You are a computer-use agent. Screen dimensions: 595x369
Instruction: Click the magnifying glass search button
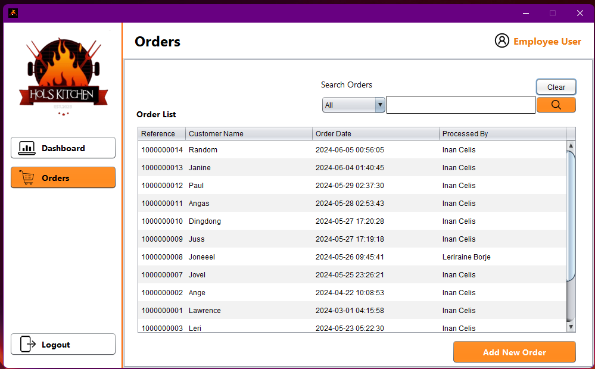[x=556, y=105]
